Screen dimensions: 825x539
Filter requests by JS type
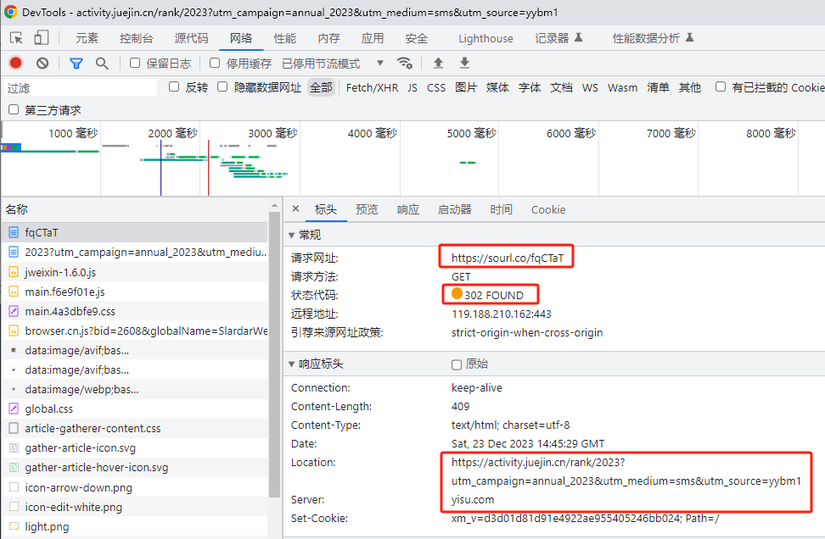[x=412, y=88]
